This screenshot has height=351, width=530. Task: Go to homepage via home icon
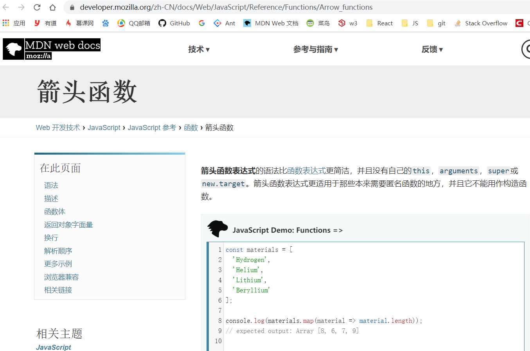click(x=53, y=7)
